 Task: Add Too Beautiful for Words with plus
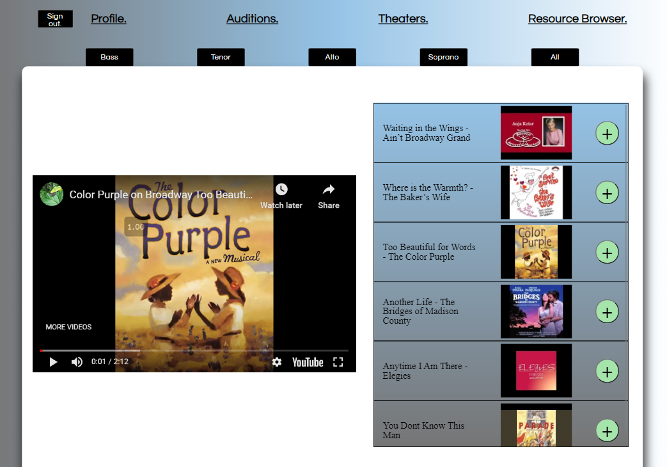pos(607,252)
